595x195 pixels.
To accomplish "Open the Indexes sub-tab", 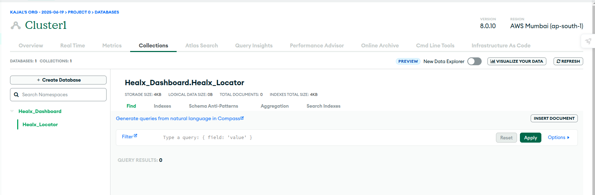I will pos(162,106).
